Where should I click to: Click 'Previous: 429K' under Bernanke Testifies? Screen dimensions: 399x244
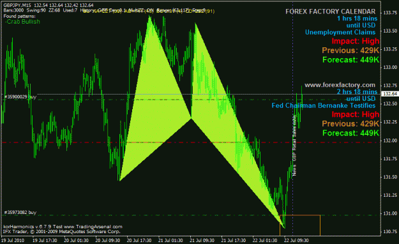click(x=350, y=124)
